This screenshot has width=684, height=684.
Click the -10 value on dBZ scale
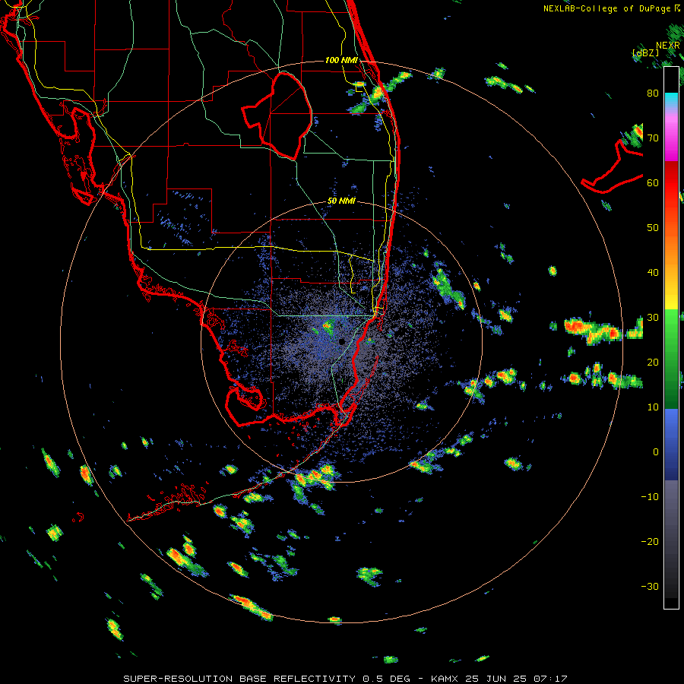point(650,497)
